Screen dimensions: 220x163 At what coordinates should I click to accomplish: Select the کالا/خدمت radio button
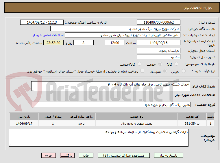139,64
